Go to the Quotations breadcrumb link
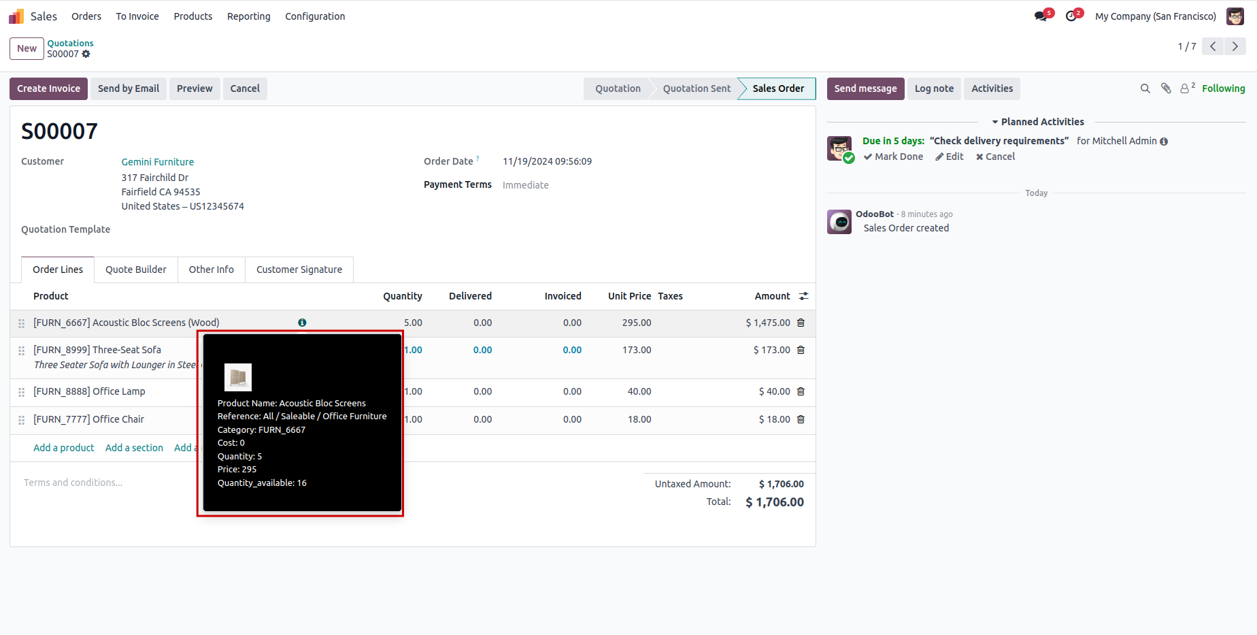The height and width of the screenshot is (635, 1257). [x=70, y=43]
